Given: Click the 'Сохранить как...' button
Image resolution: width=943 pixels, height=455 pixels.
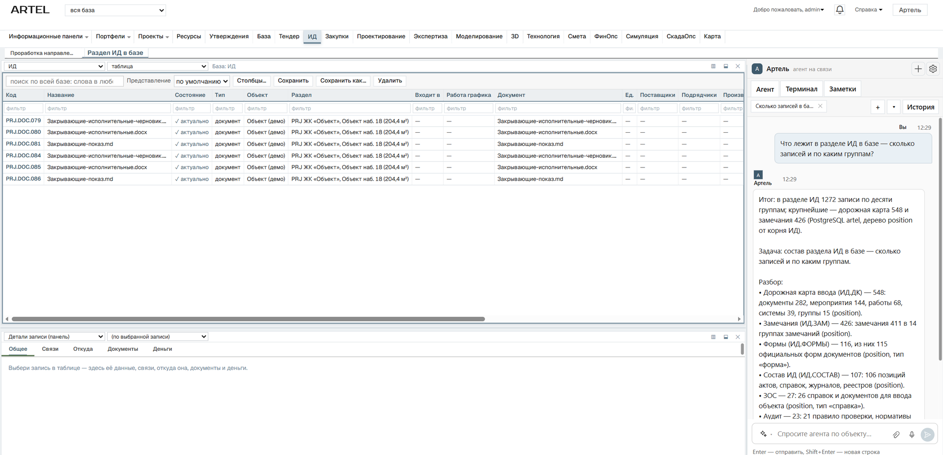Looking at the screenshot, I should coord(343,81).
